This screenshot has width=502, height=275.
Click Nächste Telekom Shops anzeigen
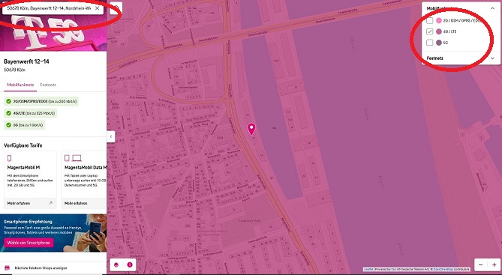pyautogui.click(x=41, y=268)
